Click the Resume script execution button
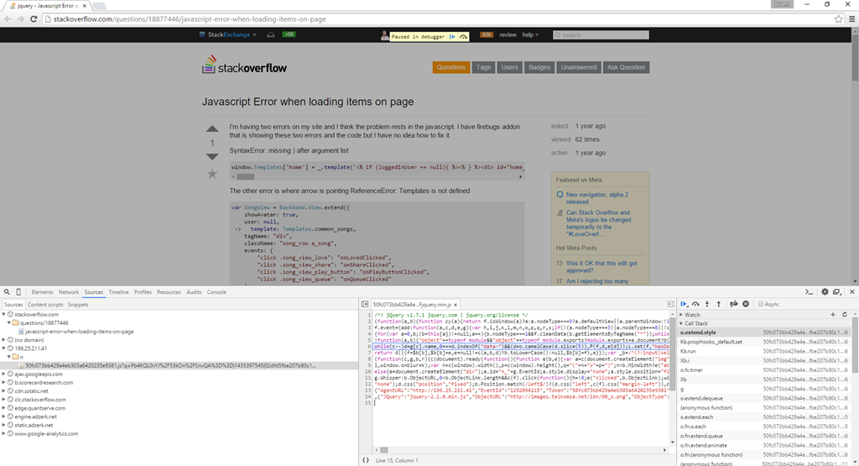859x466 pixels. (685, 304)
